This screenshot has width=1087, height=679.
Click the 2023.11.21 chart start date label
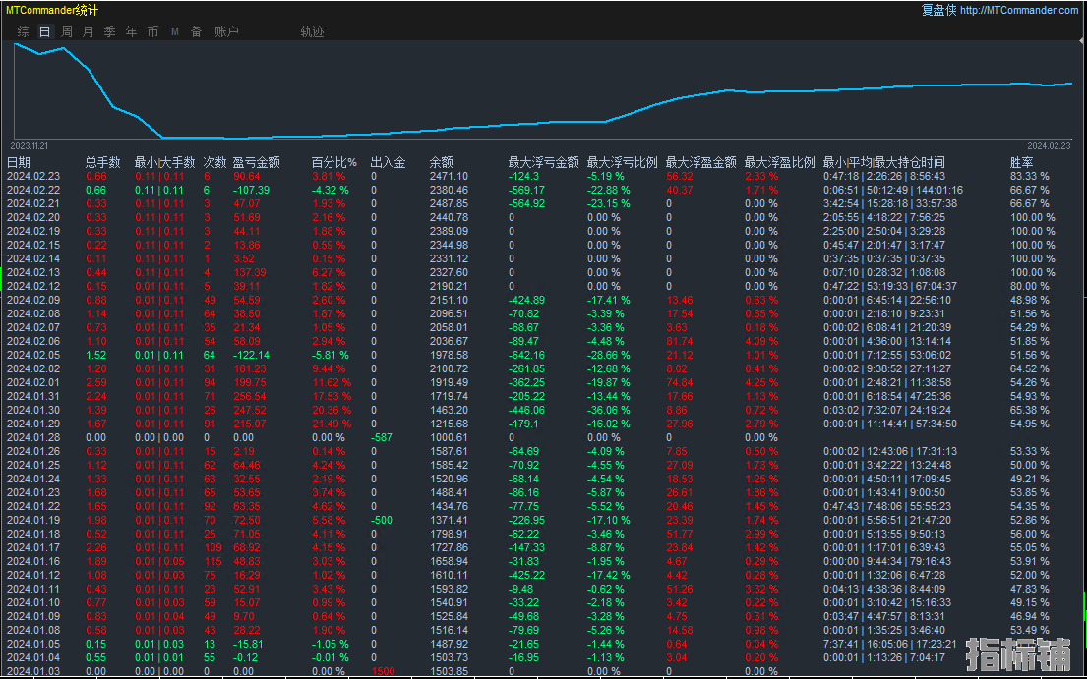(x=30, y=144)
